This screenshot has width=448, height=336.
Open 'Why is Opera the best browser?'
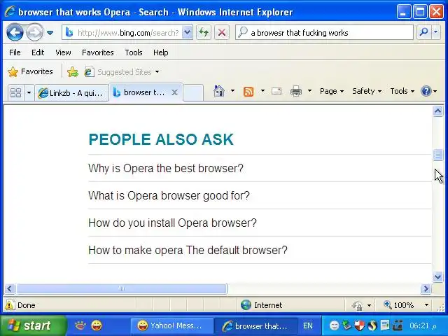click(166, 168)
